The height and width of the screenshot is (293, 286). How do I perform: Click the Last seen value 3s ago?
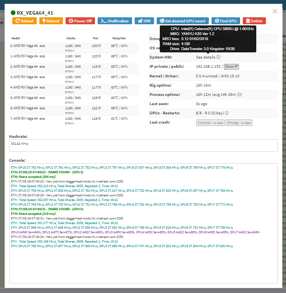[201, 104]
